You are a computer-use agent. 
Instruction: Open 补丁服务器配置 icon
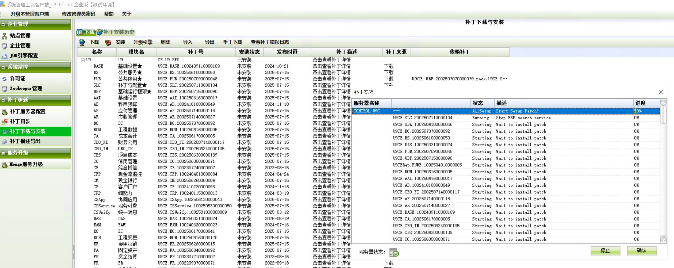pos(4,112)
